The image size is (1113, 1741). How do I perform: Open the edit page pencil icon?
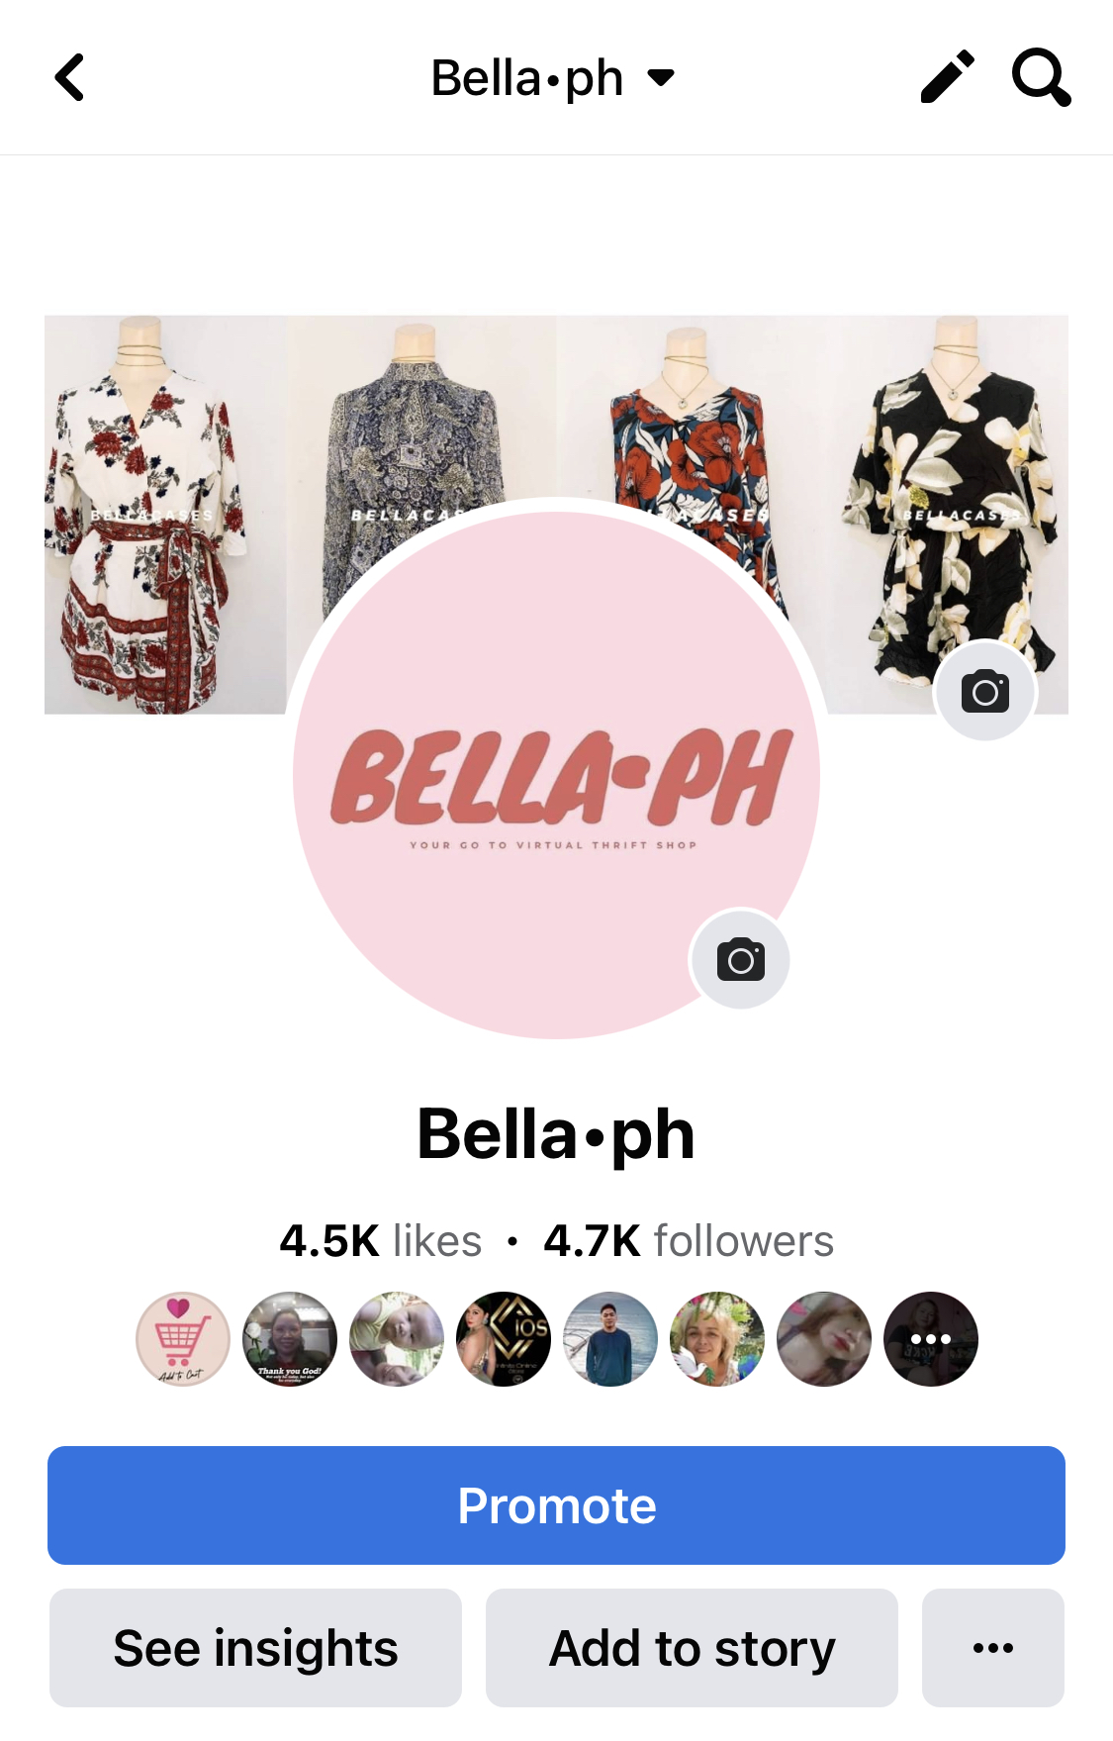pos(947,77)
